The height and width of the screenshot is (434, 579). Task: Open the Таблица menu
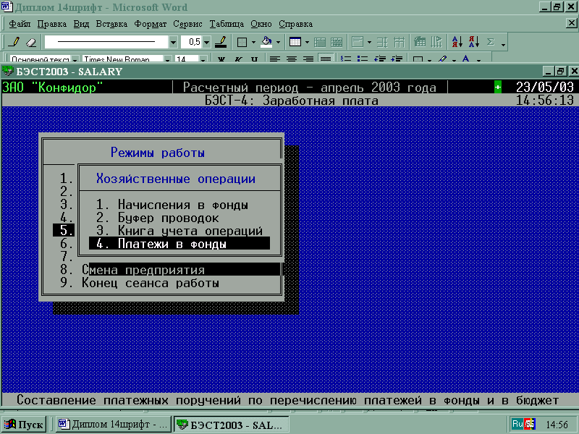(x=227, y=24)
